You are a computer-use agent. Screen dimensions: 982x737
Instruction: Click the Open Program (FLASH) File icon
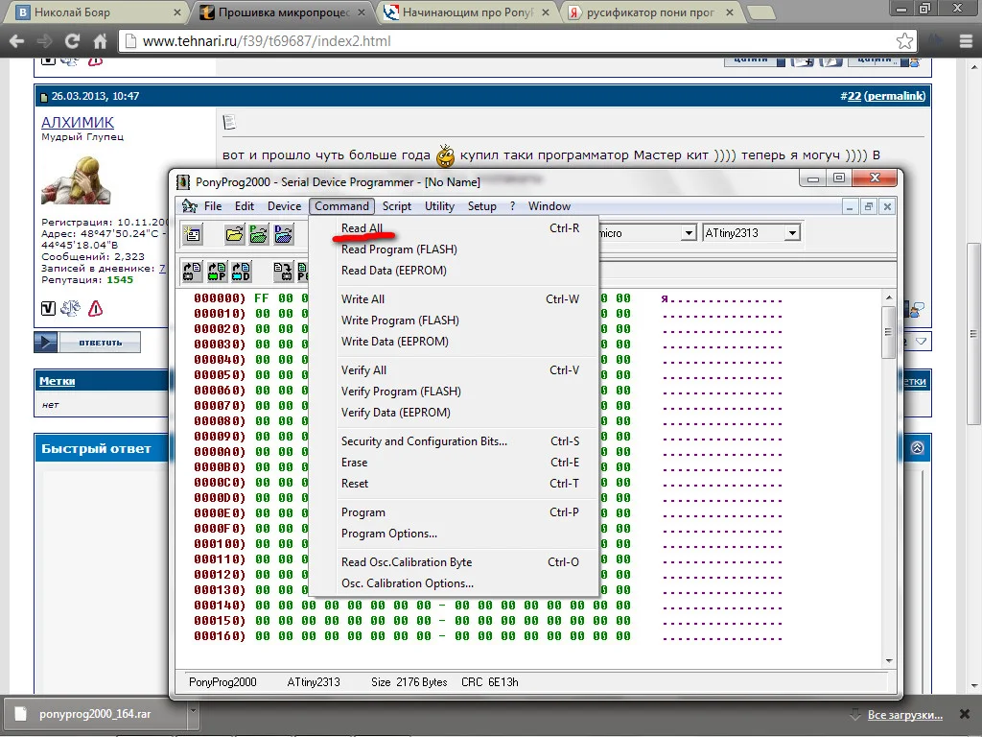(259, 234)
